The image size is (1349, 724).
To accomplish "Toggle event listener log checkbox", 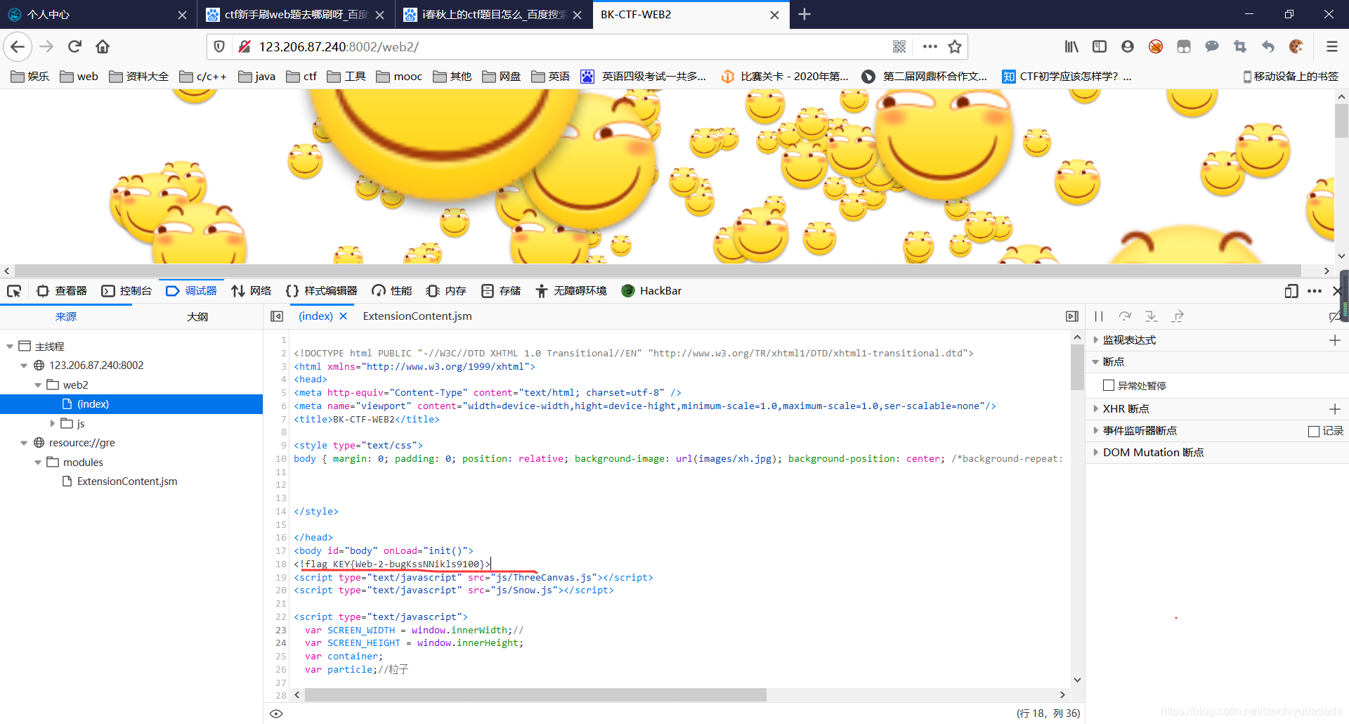I will pyautogui.click(x=1313, y=431).
